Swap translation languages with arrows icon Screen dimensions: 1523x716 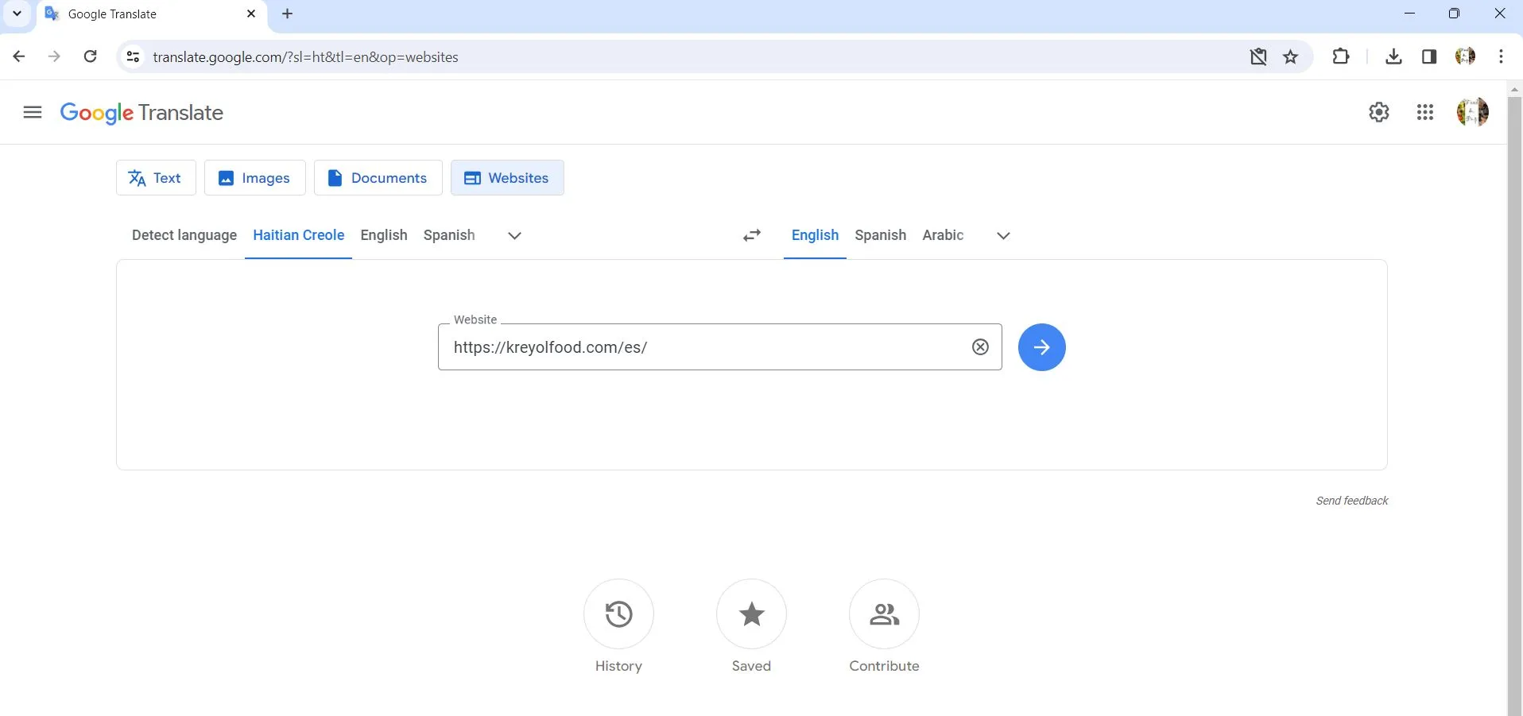pyautogui.click(x=751, y=235)
